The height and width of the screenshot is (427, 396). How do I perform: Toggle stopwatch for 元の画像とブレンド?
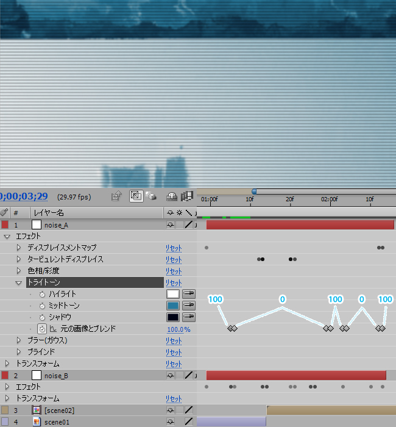tap(43, 329)
